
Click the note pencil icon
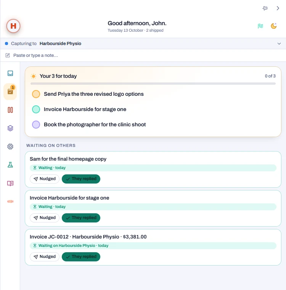(x=8, y=55)
